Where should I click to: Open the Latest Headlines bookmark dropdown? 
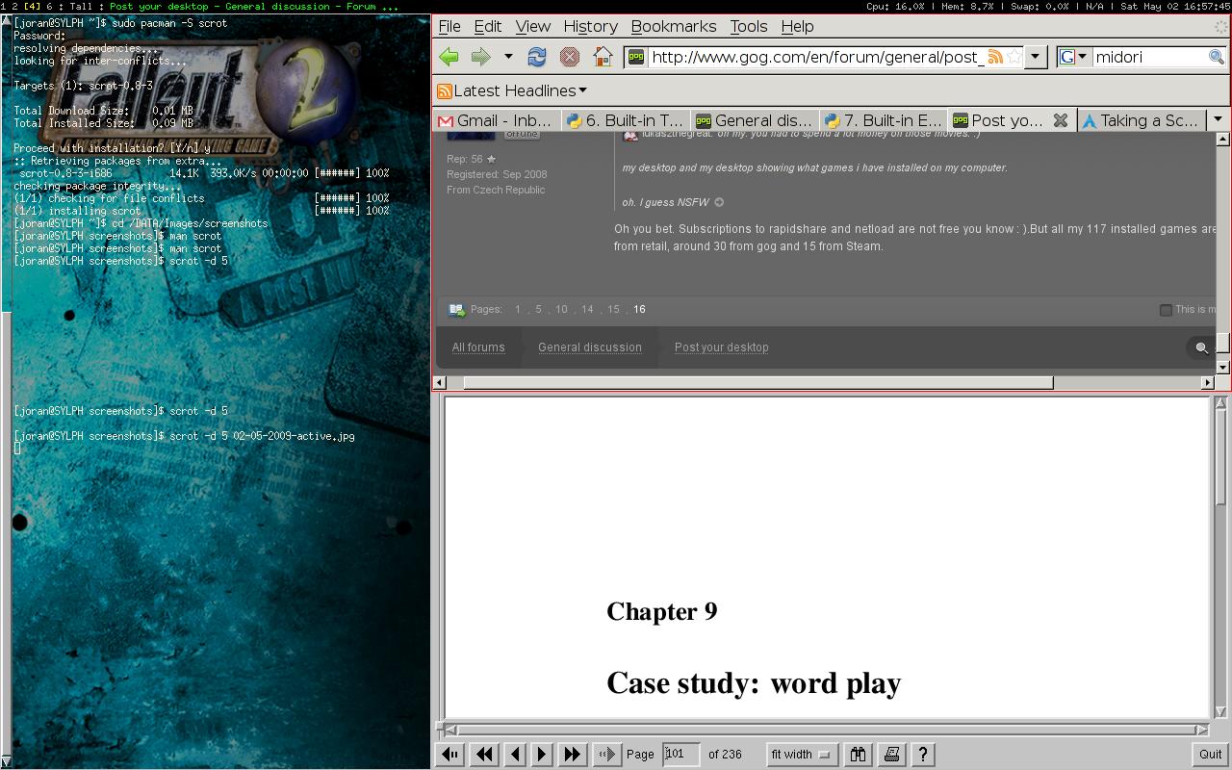512,90
